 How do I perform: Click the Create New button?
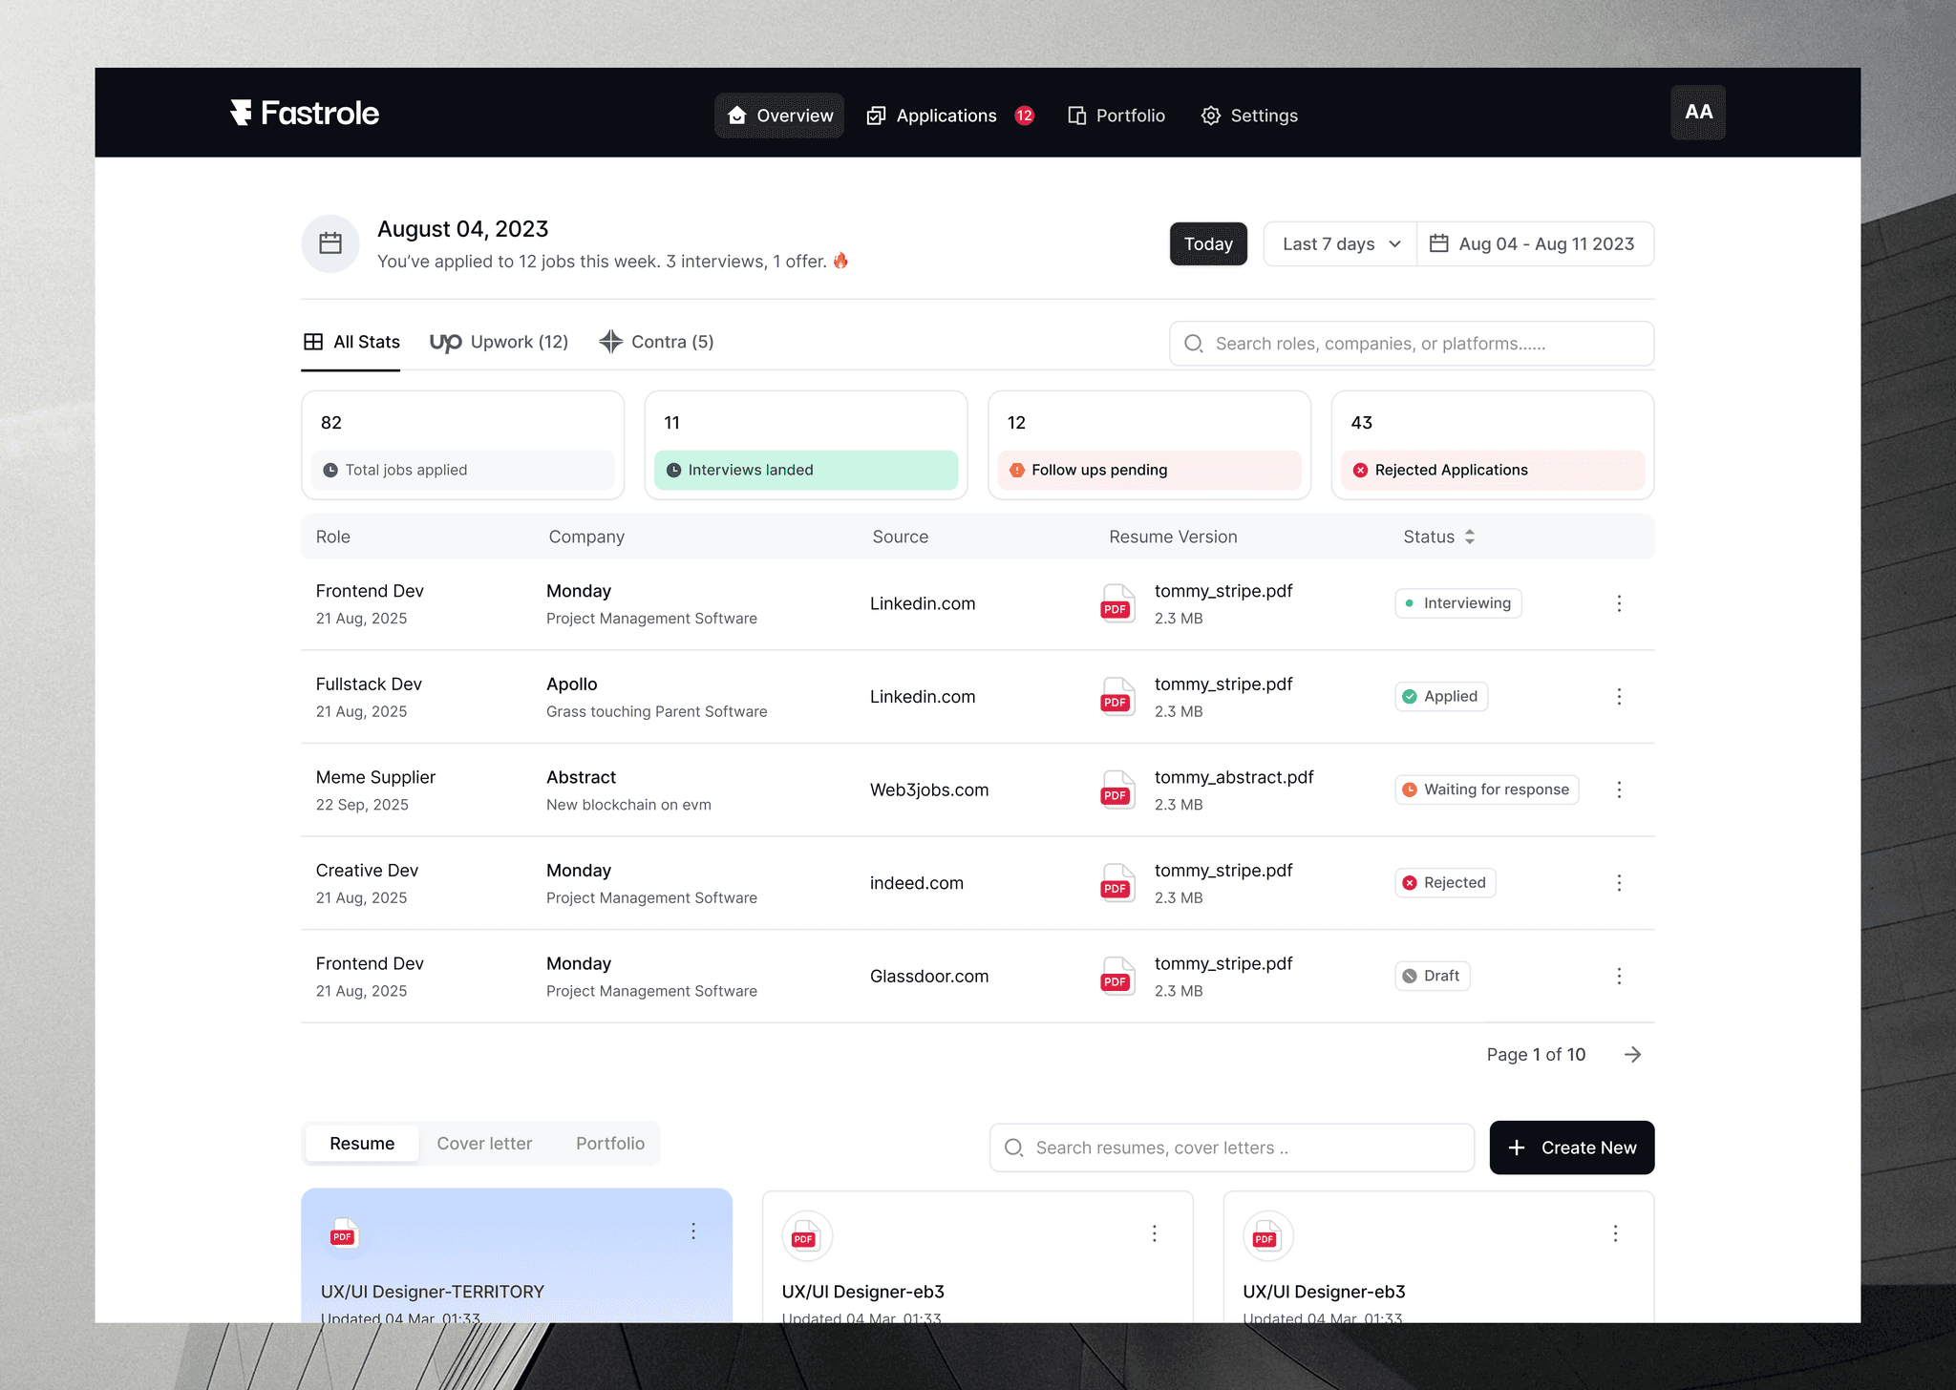1571,1148
